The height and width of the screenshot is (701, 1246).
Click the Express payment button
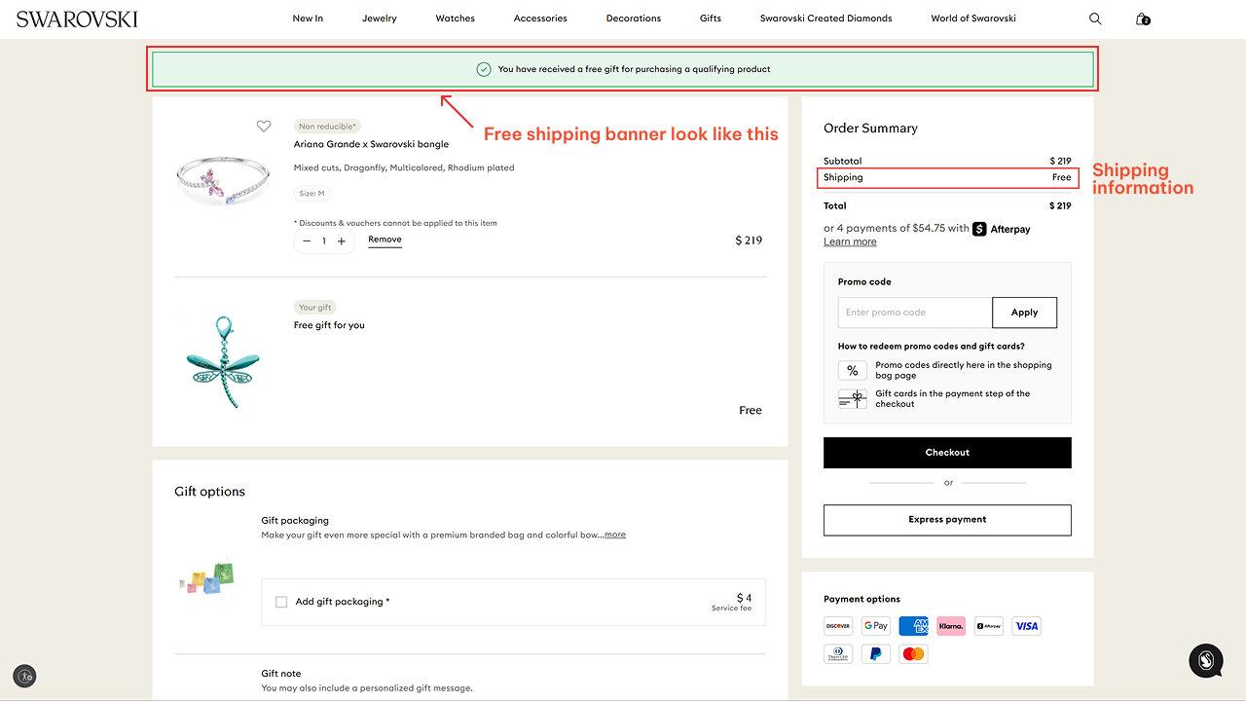coord(946,519)
